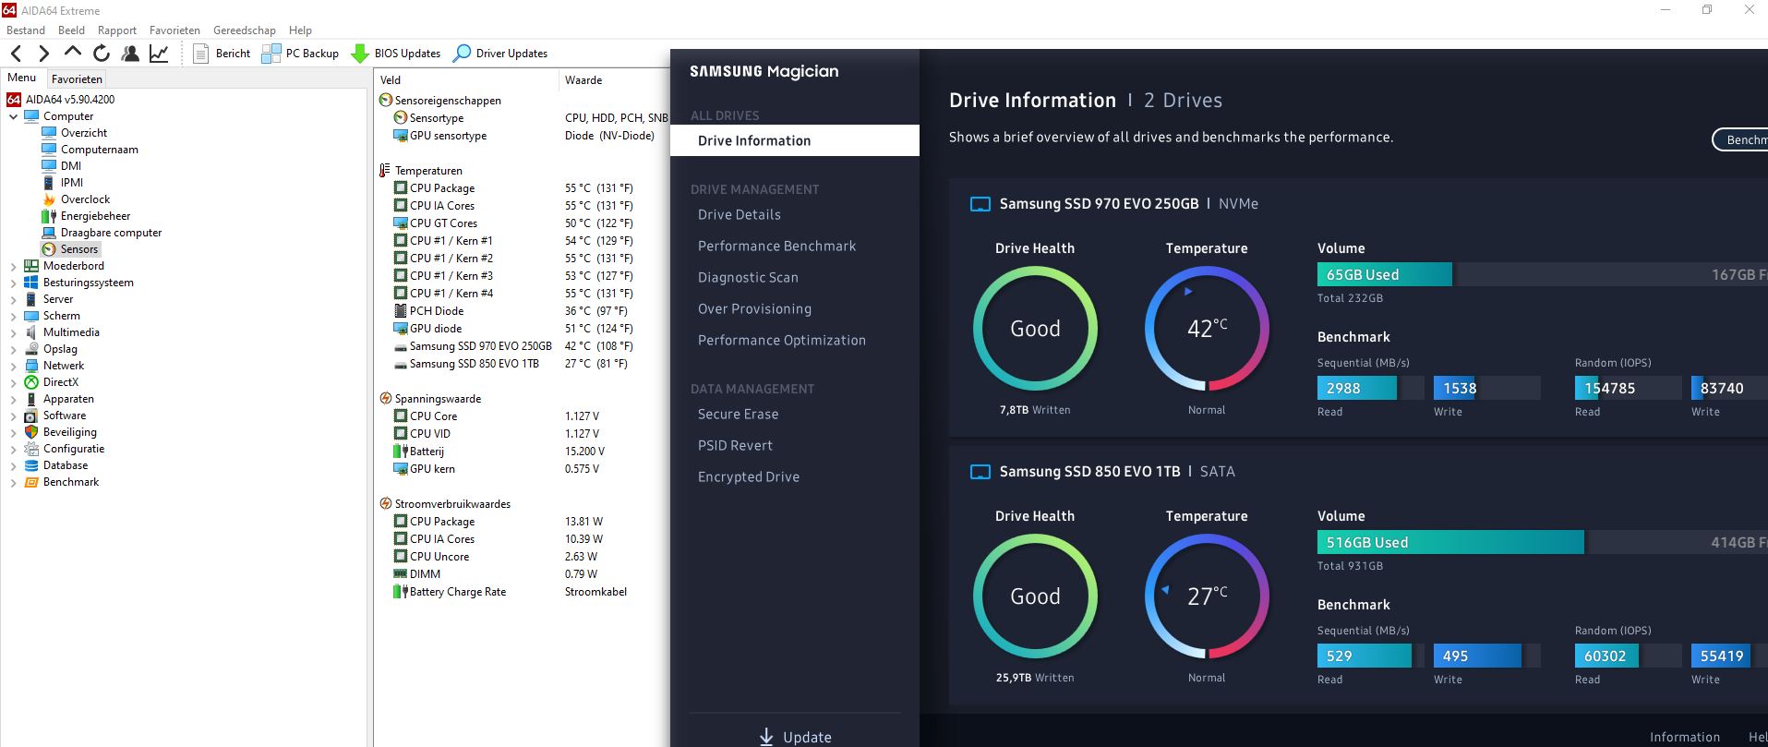Switch to the Favorieten tab
Image resolution: width=1768 pixels, height=747 pixels.
[77, 79]
